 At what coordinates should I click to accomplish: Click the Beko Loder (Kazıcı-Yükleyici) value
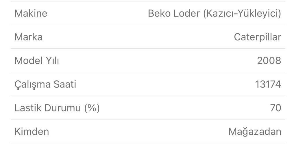214,14
